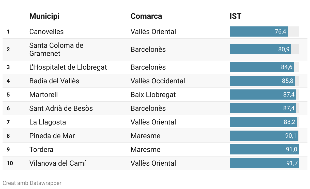Image resolution: width=310 pixels, height=189 pixels.
Task: Click the Badia del Vallès row name
Action: tap(54, 81)
